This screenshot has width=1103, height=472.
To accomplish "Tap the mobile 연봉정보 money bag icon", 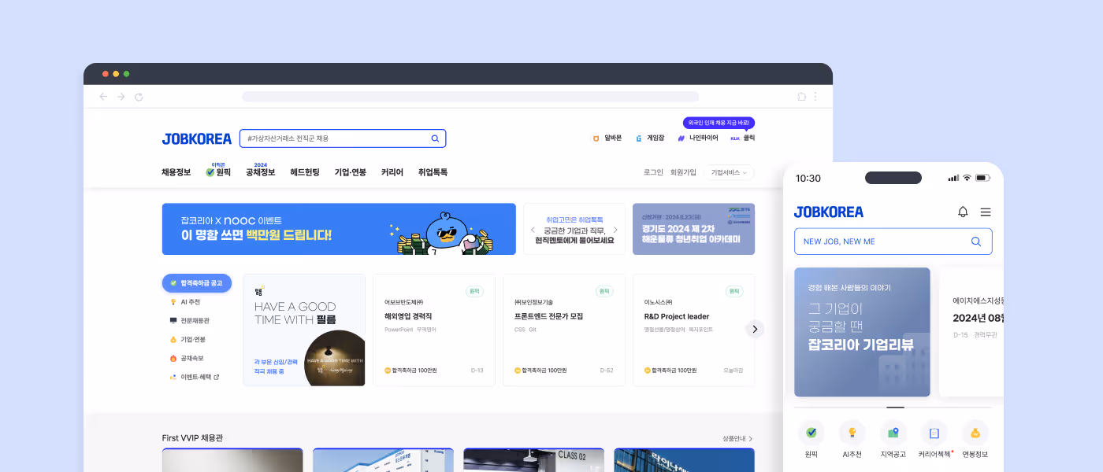I will click(x=975, y=433).
